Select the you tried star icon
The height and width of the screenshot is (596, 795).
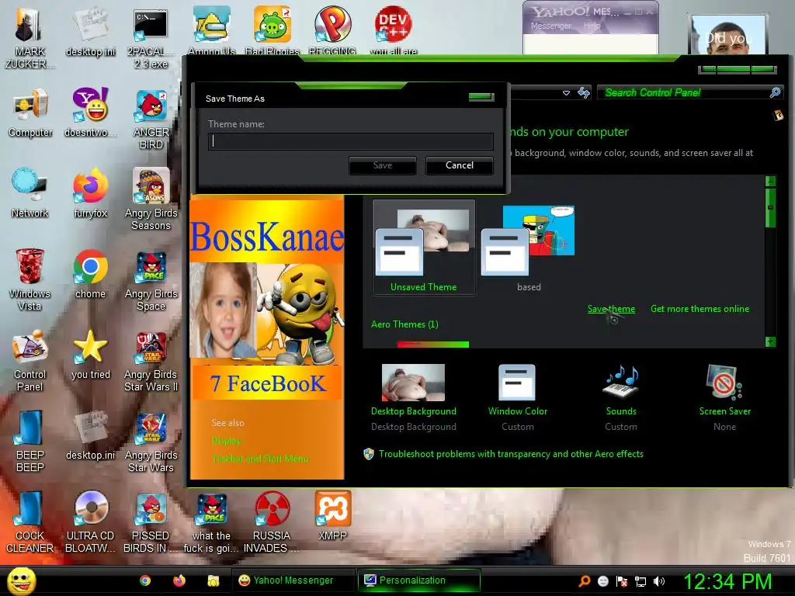[90, 354]
